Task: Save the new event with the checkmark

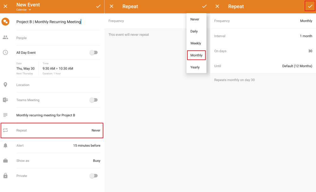Action: (x=98, y=6)
